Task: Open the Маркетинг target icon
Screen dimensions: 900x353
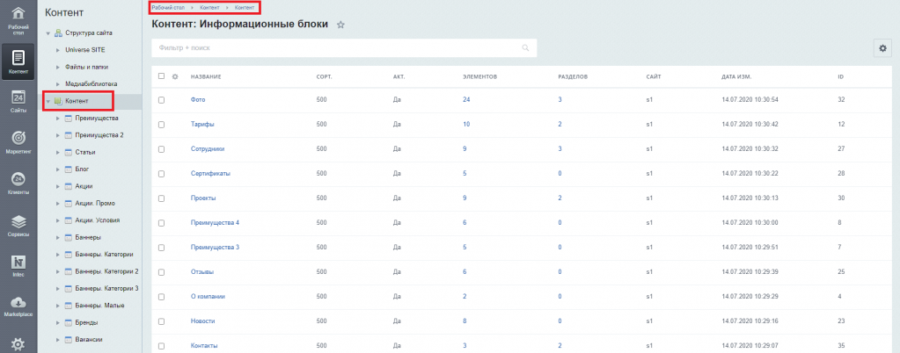Action: click(x=18, y=140)
